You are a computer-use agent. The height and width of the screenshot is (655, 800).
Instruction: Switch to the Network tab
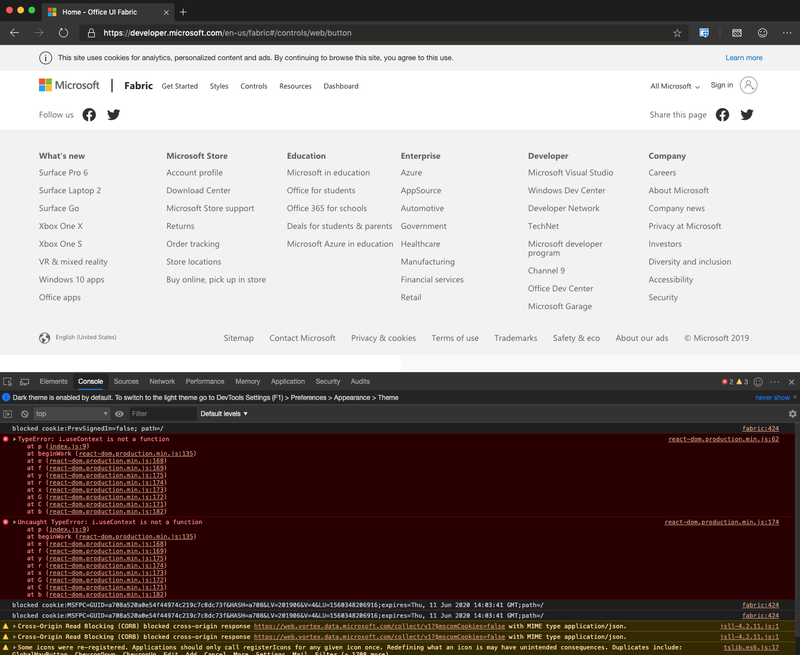162,382
